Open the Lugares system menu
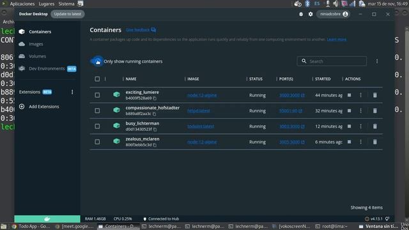Image resolution: width=409 pixels, height=230 pixels. click(47, 4)
